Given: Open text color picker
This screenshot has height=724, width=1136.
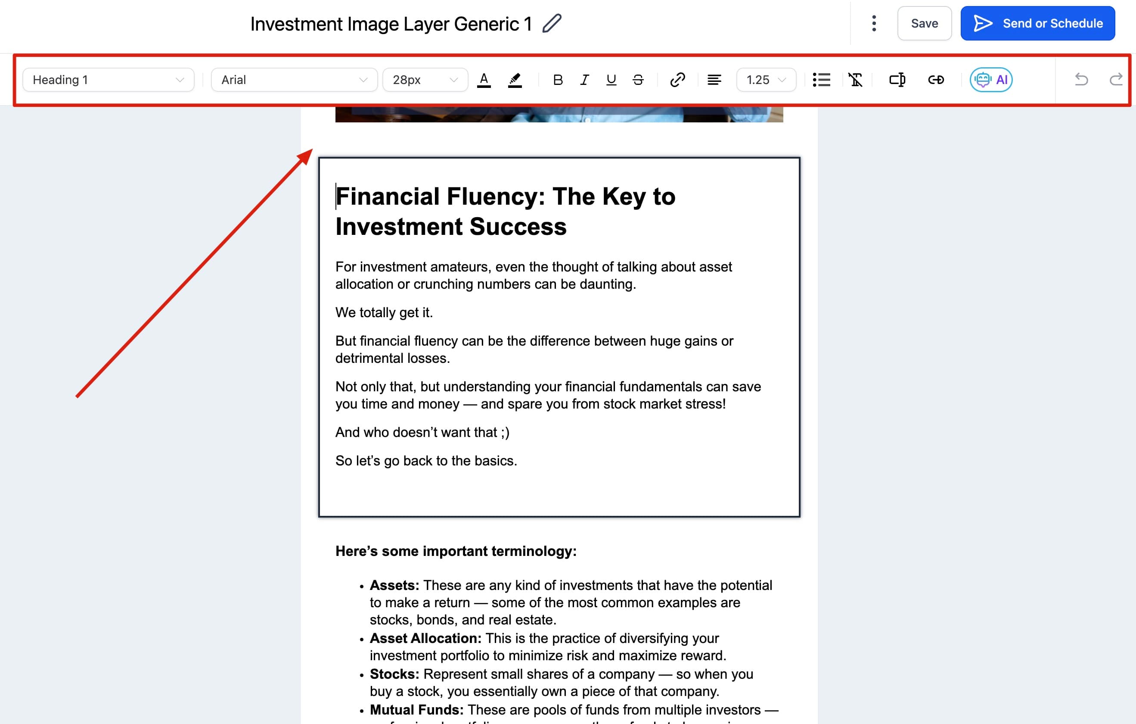Looking at the screenshot, I should [484, 80].
